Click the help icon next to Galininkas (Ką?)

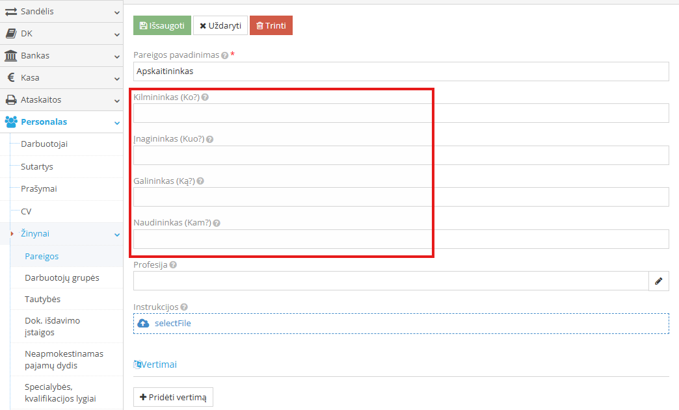coord(200,181)
